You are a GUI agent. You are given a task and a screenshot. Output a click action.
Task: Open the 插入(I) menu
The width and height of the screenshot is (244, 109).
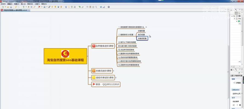[23, 4]
